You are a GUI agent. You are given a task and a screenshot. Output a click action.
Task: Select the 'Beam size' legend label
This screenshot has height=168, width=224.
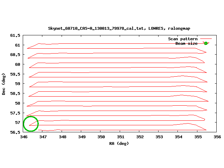pyautogui.click(x=187, y=43)
